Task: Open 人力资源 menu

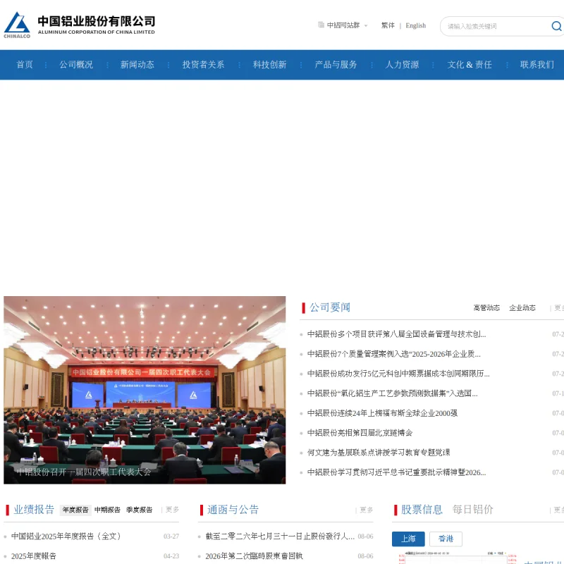Action: coord(402,65)
